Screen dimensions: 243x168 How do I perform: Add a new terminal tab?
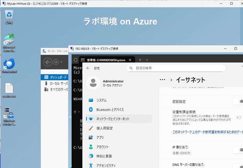tap(140, 60)
